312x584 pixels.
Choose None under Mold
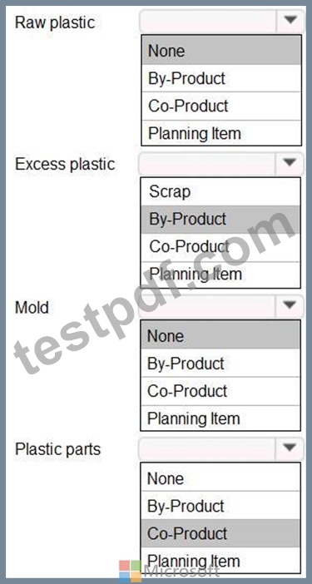pos(220,335)
